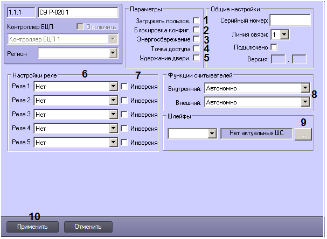The image size is (327, 239).
Task: Click the ellipsis button in Шлейфы
Action: tap(303, 133)
